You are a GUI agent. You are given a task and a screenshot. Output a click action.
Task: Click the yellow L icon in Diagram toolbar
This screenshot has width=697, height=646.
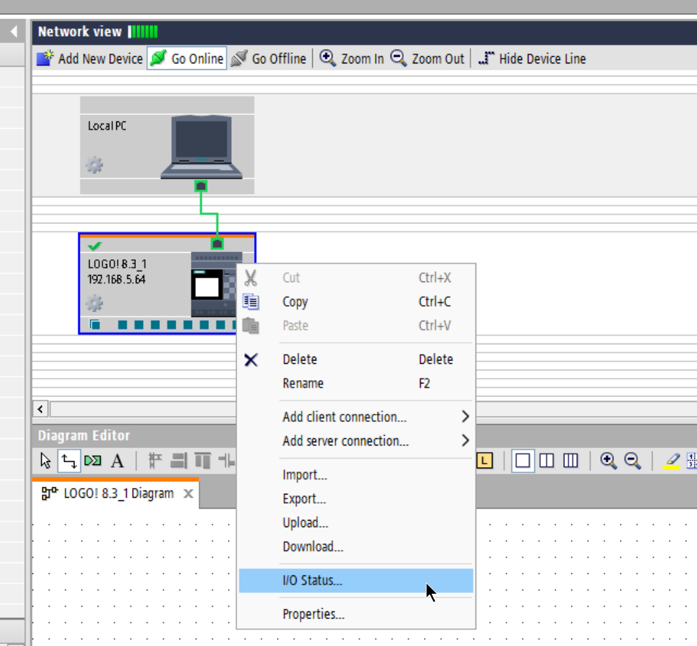coord(485,460)
